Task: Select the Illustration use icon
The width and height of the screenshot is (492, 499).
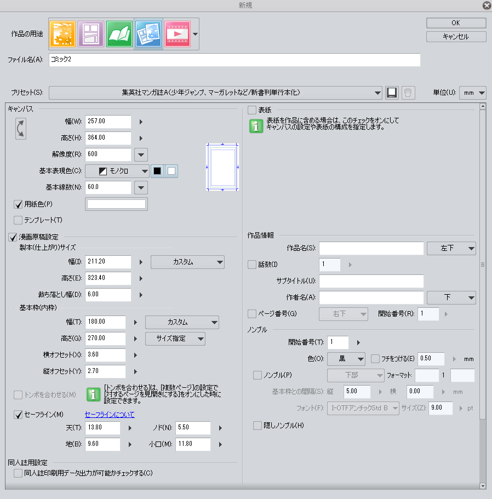Action: [62, 34]
